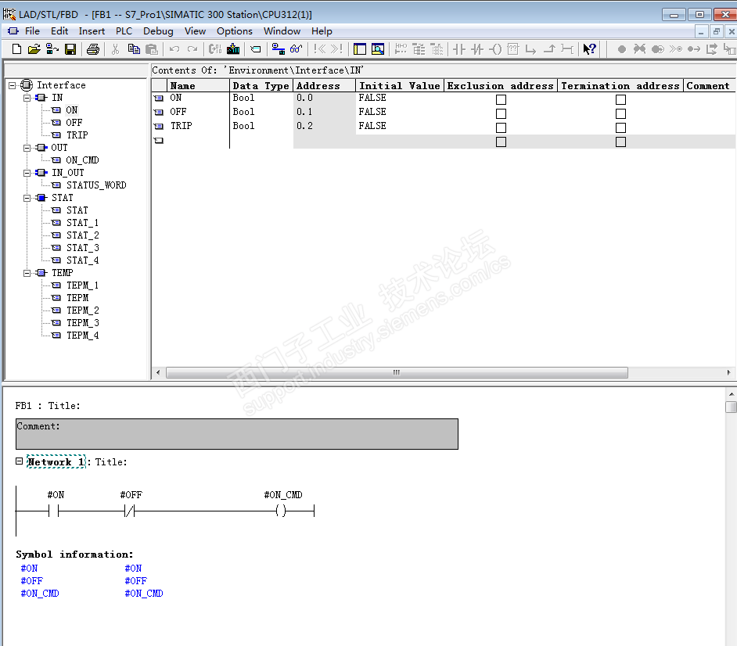Insert an output coil from toolbar
The width and height of the screenshot is (737, 646).
point(495,48)
